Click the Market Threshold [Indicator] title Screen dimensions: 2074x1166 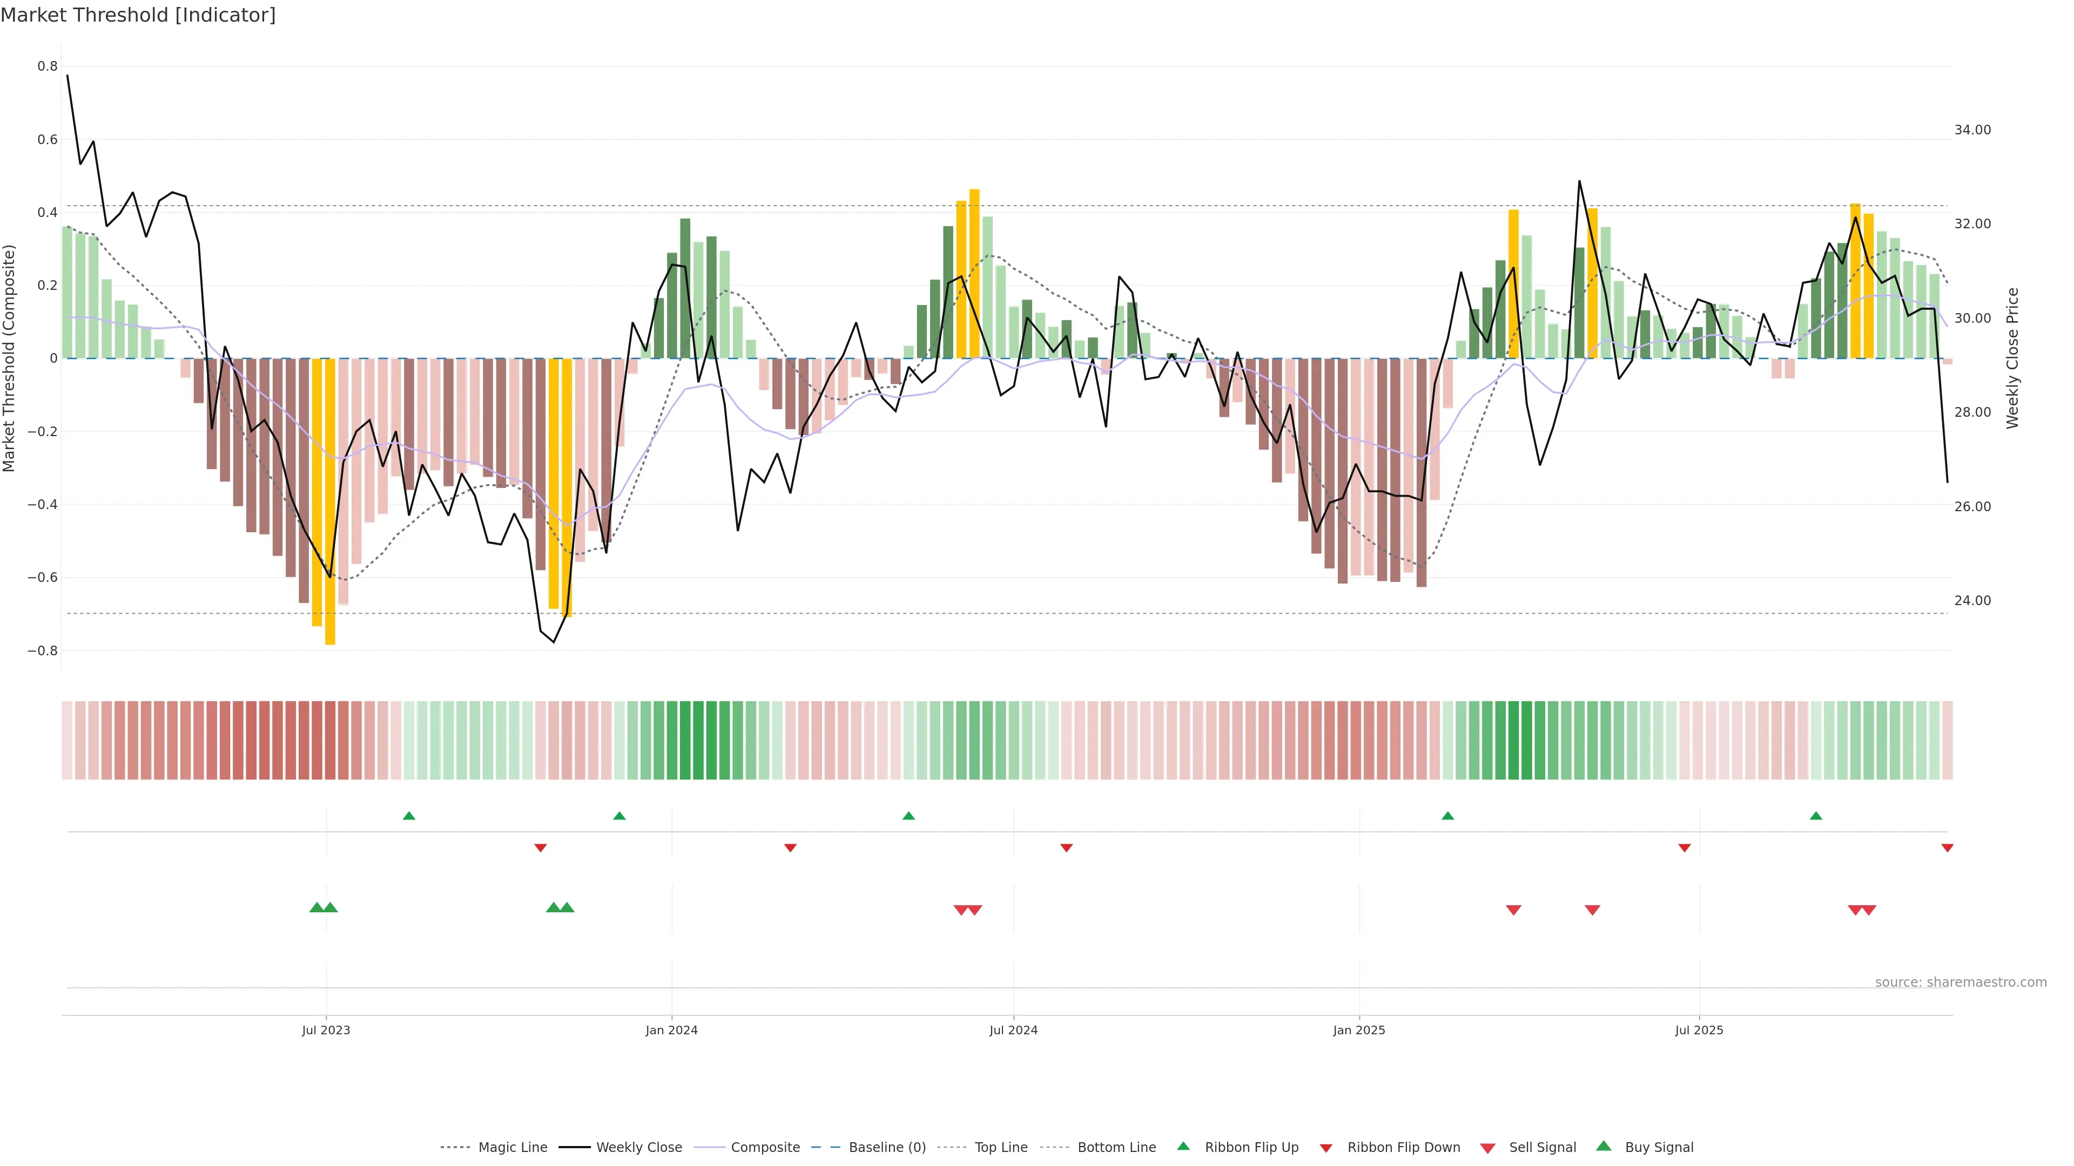click(x=138, y=15)
